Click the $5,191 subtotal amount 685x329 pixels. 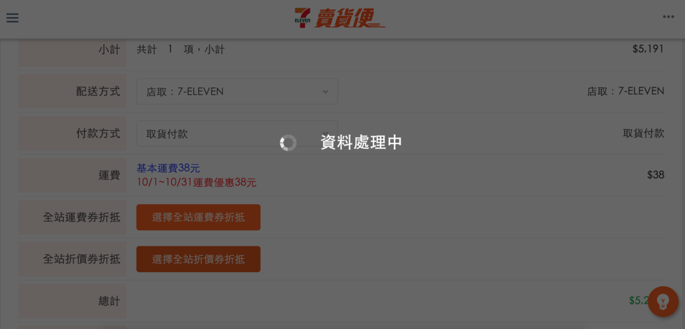pyautogui.click(x=648, y=49)
